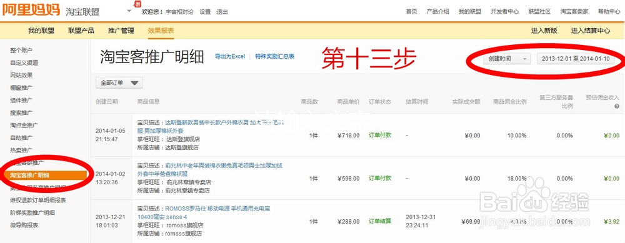Screen dimensions: 625x243
Task: Click the 10.00% commission rate
Action: pyautogui.click(x=517, y=136)
